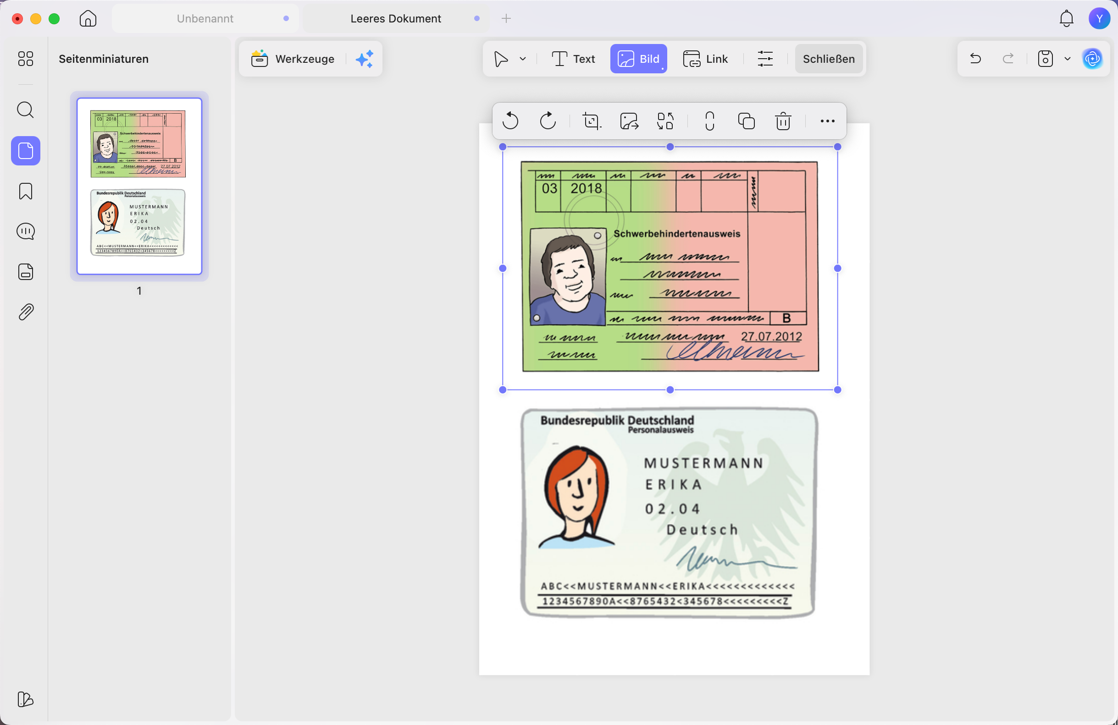Crop the selected image
Screen dimensions: 1118x725
pyautogui.click(x=592, y=121)
